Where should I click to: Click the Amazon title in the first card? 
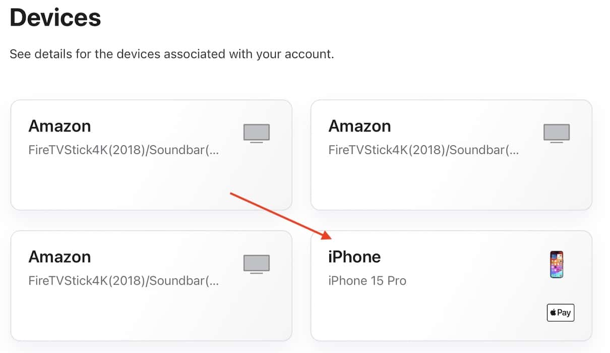59,126
